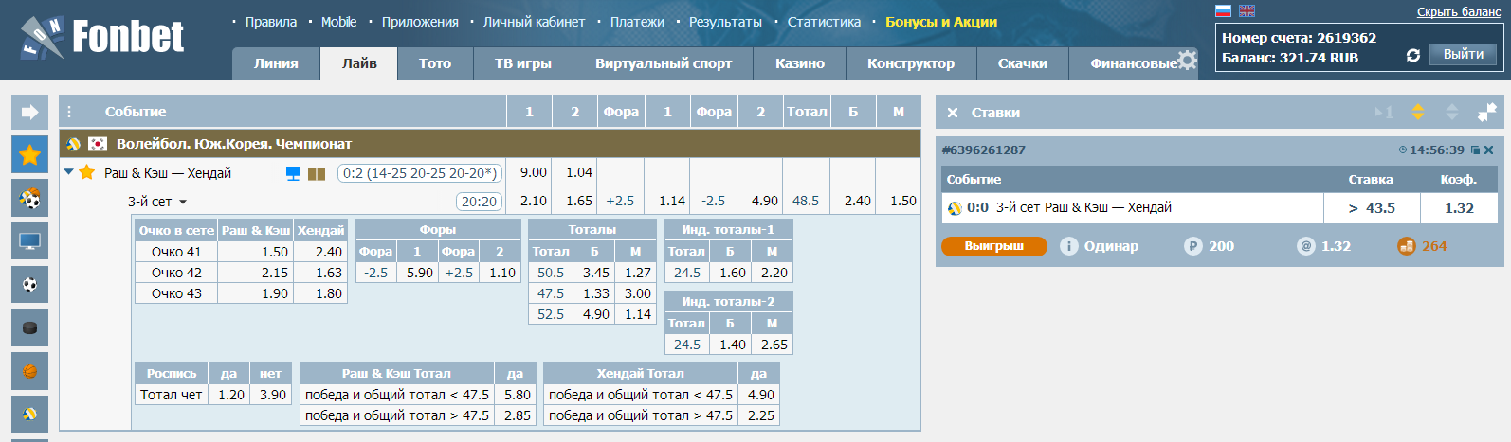Open the Событие column options menu
Screen dimensions: 1511x442
(69, 112)
